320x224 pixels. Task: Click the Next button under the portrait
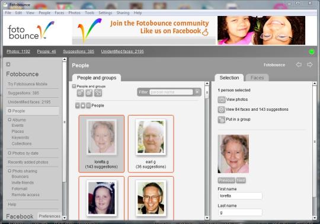click(x=241, y=180)
